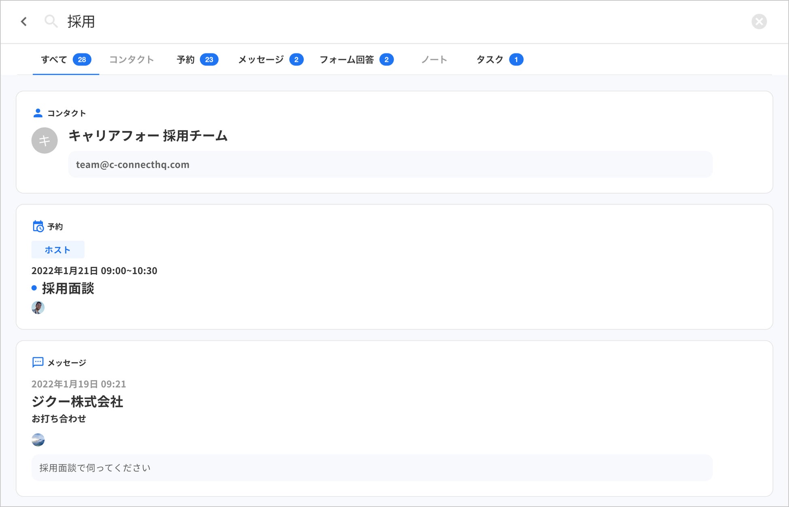Click the calendar icon on the 予約 card
Screen dimensions: 789x507
click(x=37, y=226)
